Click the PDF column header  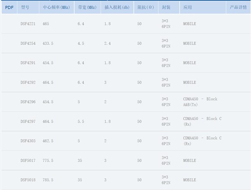pyautogui.click(x=9, y=7)
